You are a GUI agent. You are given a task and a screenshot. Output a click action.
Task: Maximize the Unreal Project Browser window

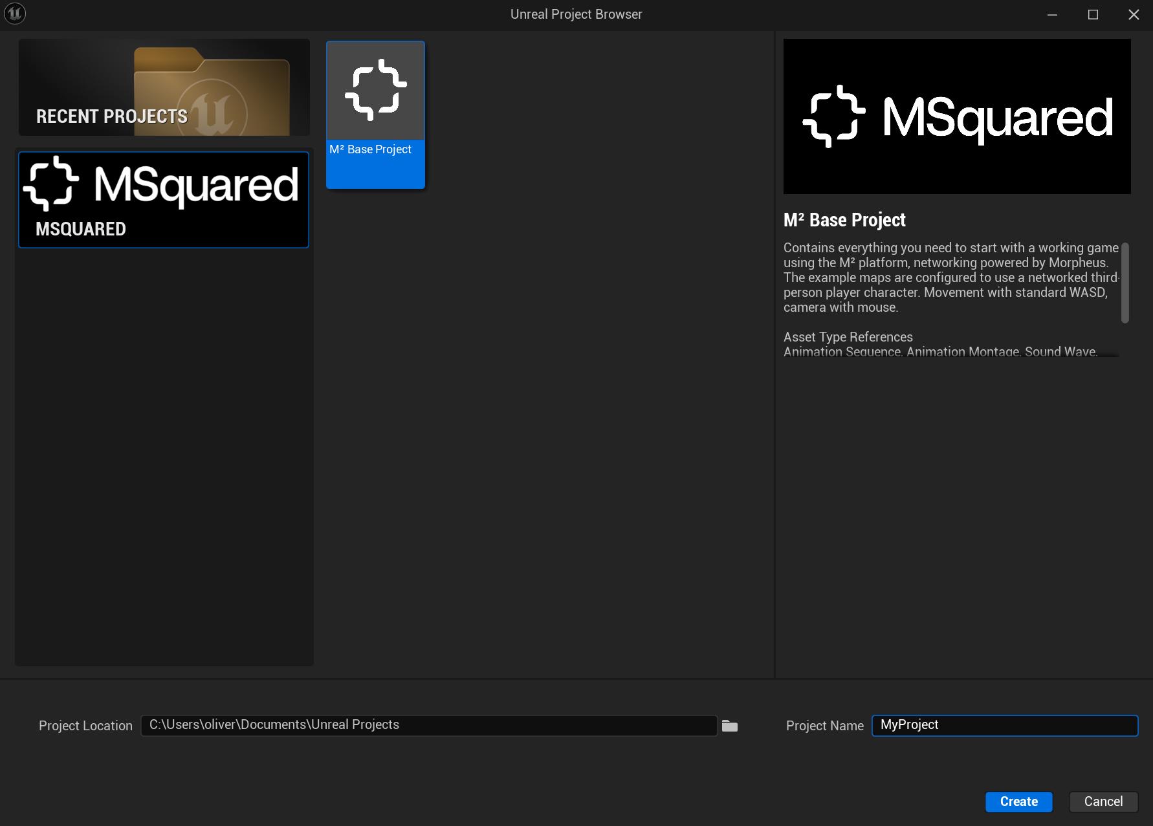(1093, 14)
